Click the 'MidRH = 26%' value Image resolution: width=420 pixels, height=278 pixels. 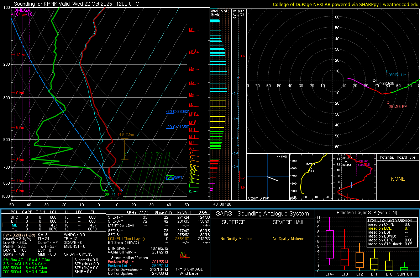14,246
